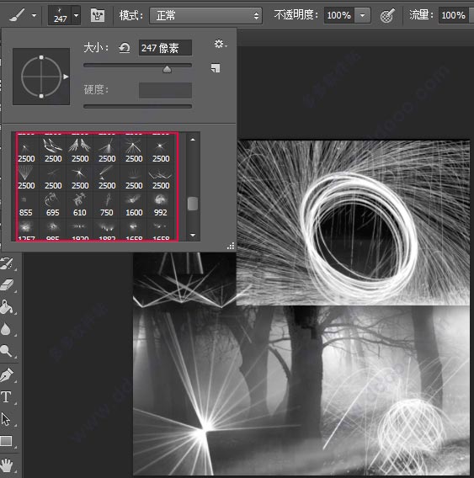Toggle the brush panel folder icon
Screen dimensions: 474x478
(x=98, y=15)
